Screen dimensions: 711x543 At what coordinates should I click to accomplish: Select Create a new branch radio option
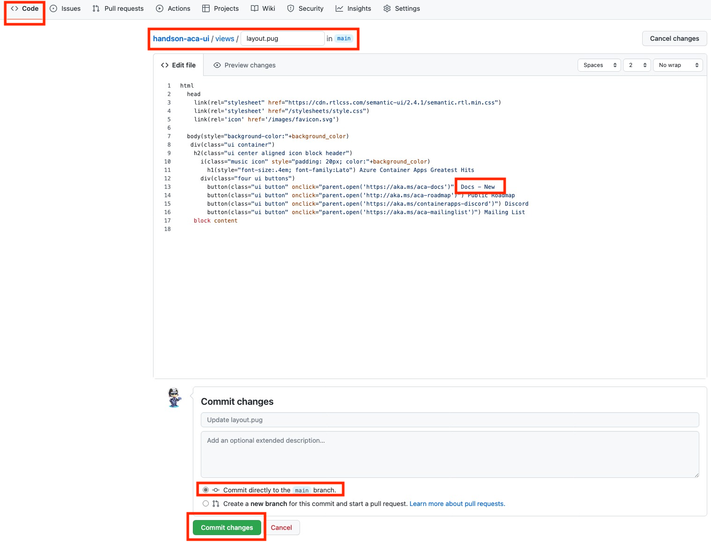[x=205, y=504]
